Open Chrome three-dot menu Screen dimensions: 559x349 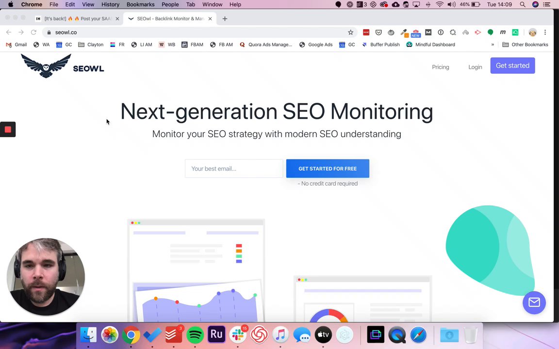click(545, 32)
